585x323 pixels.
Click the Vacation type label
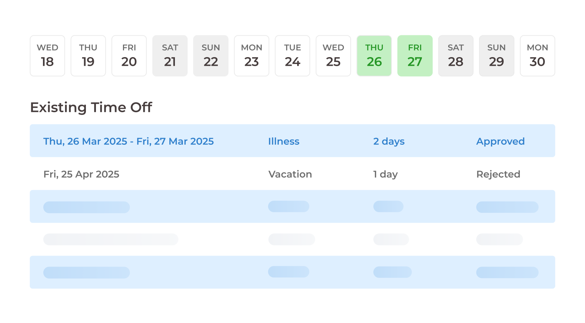290,174
